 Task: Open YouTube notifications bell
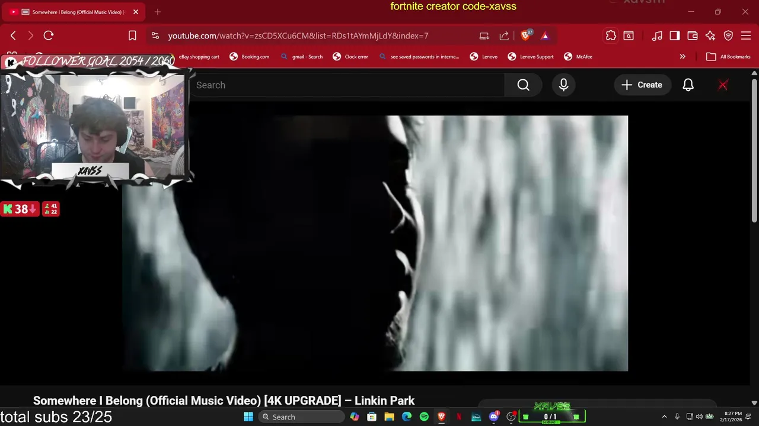[x=688, y=85]
